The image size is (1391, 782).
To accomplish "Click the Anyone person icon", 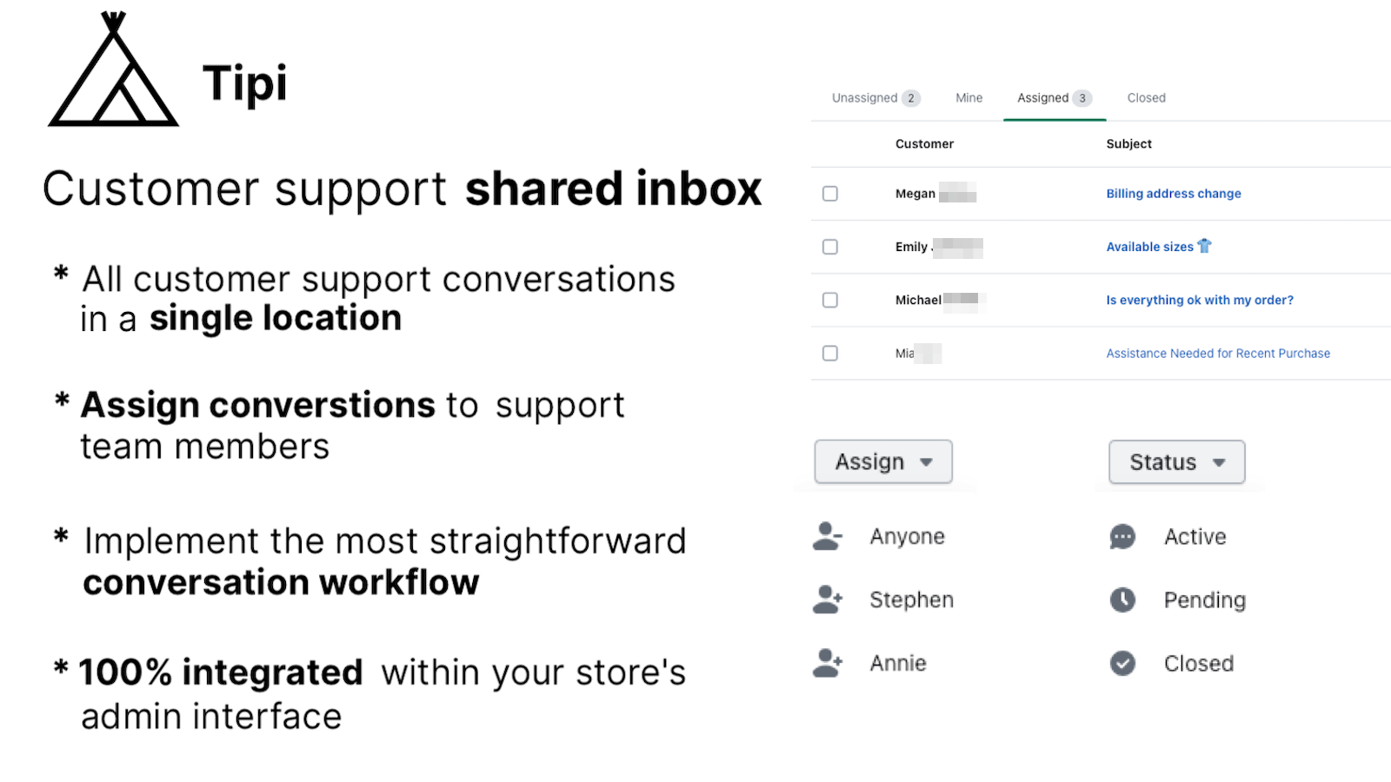I will point(827,537).
